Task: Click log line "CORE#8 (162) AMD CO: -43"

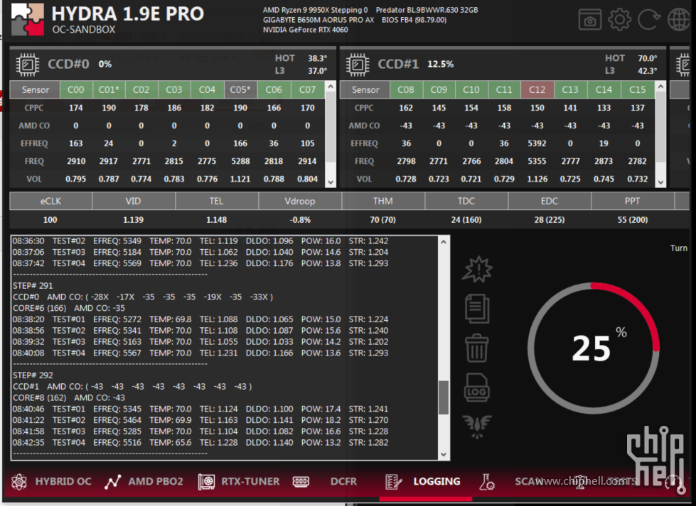Action: (x=69, y=398)
